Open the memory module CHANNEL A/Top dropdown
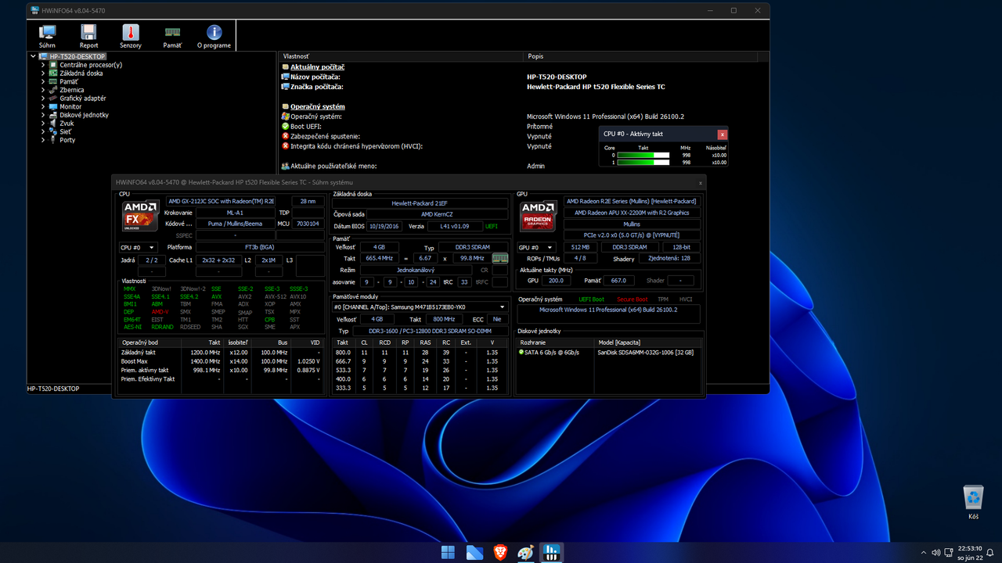This screenshot has width=1002, height=563. [420, 307]
